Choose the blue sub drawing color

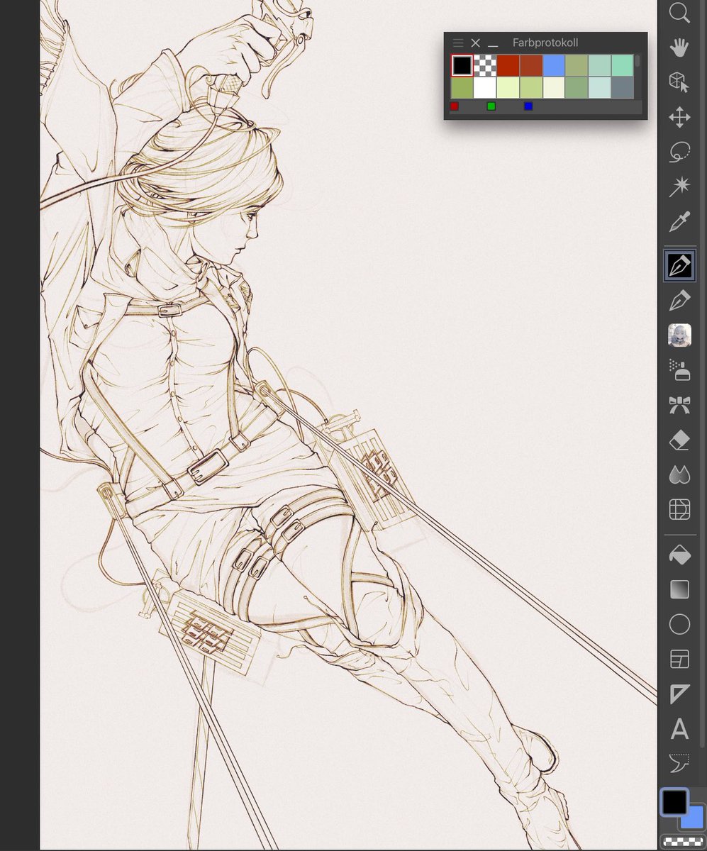click(x=695, y=821)
